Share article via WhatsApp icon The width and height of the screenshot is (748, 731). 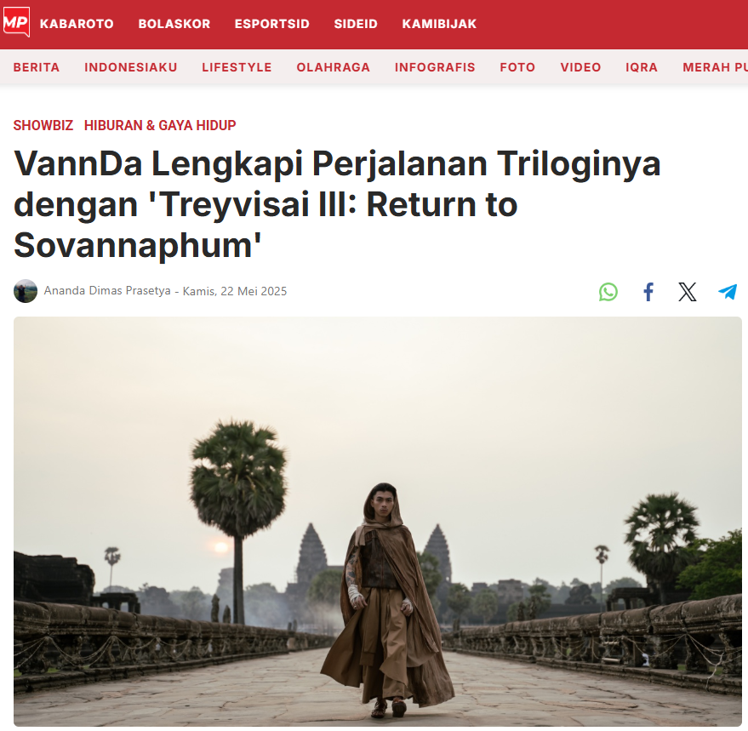[x=608, y=292]
